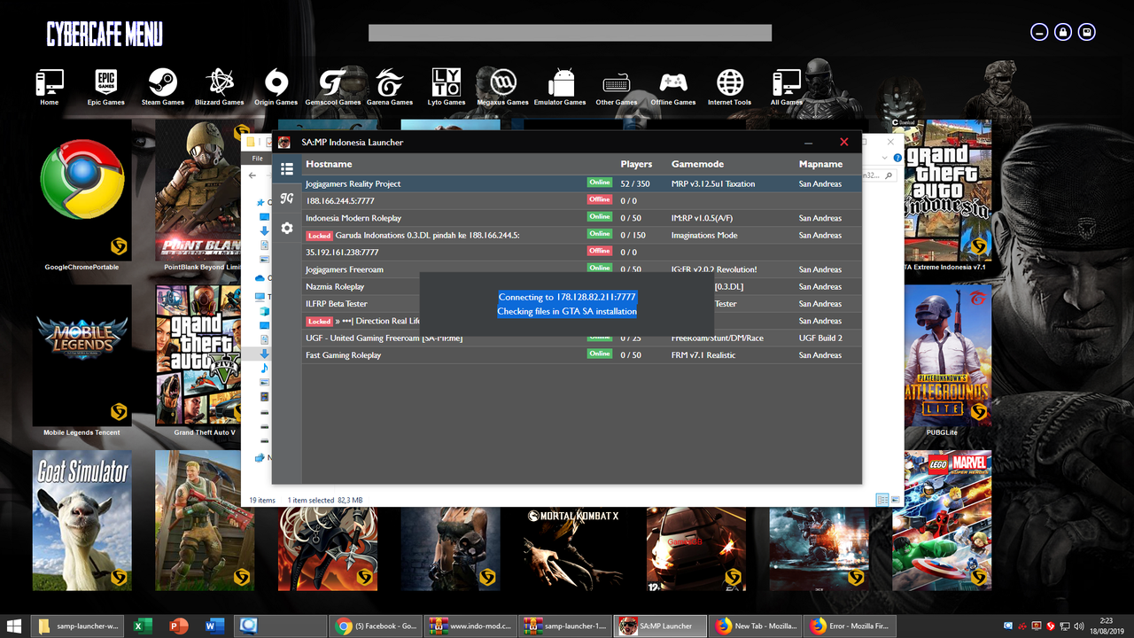Switch Explorer to details view
1134x638 pixels.
tap(882, 500)
